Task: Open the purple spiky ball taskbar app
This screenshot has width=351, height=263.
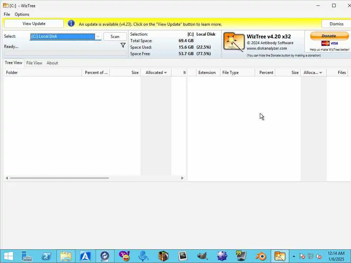Action: click(x=222, y=256)
